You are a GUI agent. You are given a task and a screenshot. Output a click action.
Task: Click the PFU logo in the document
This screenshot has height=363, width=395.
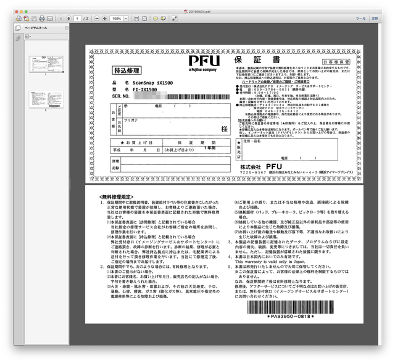click(x=204, y=63)
